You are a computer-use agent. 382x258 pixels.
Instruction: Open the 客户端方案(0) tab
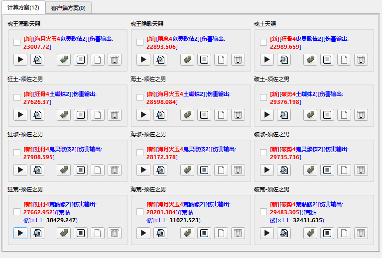point(68,8)
